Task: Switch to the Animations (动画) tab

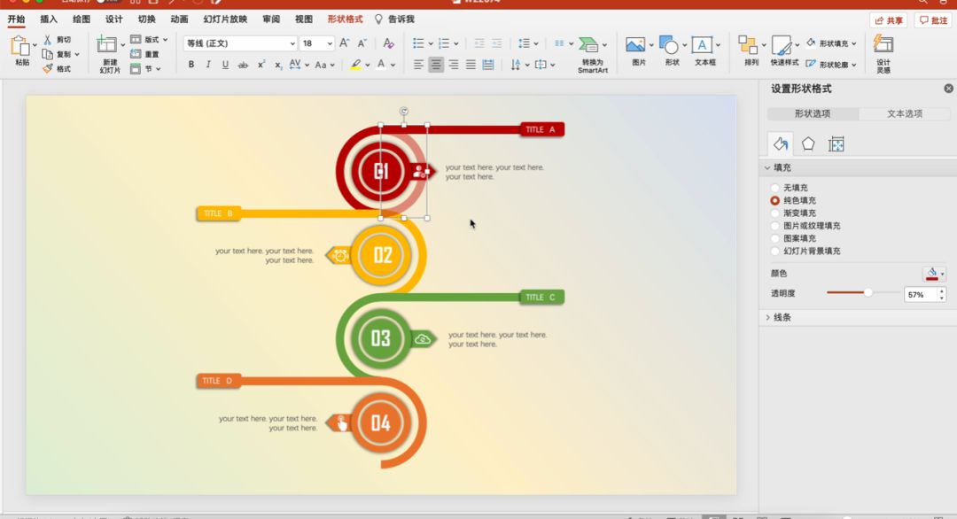Action: (x=179, y=19)
